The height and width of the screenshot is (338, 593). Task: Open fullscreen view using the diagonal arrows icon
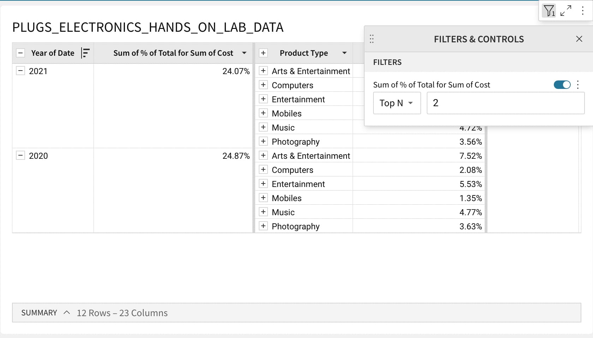566,11
